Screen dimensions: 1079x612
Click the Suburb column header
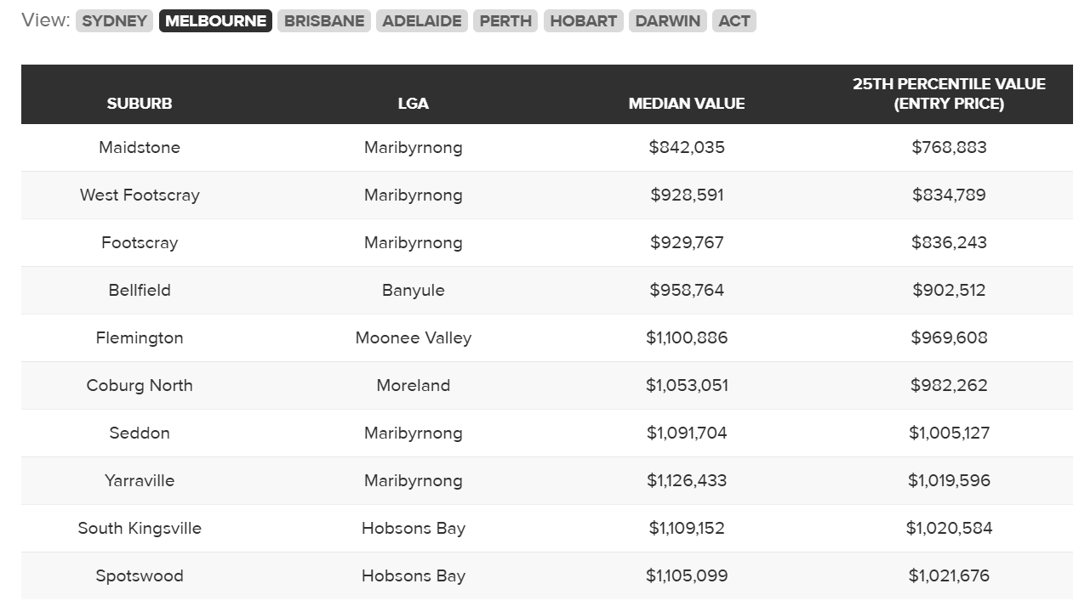point(140,104)
